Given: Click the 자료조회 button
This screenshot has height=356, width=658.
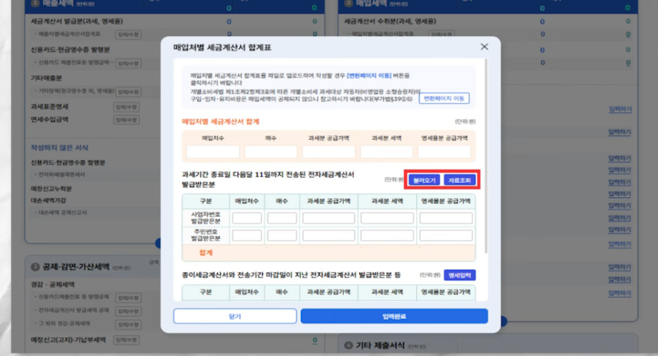Looking at the screenshot, I should coord(459,180).
